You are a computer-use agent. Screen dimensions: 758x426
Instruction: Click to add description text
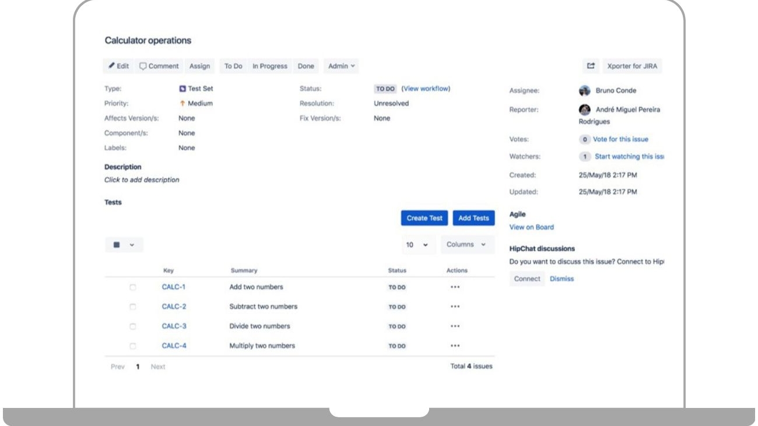pos(142,180)
